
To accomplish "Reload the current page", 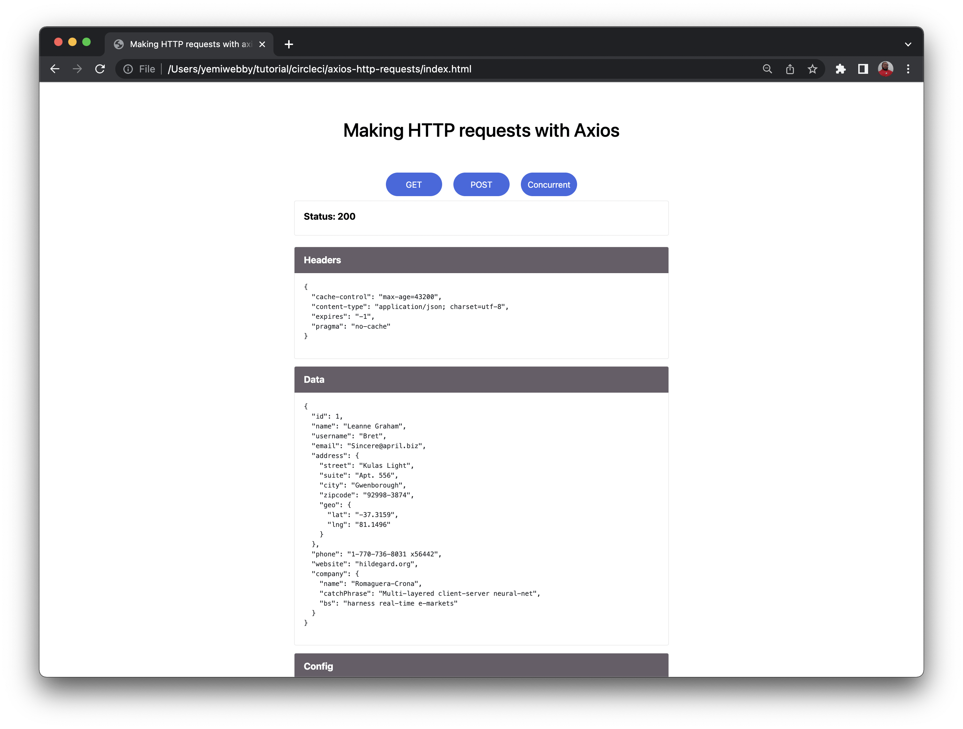I will (x=100, y=69).
